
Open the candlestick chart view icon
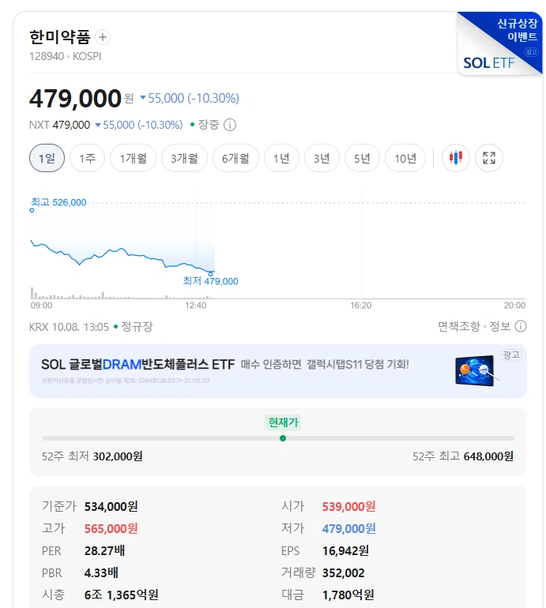[x=456, y=158]
